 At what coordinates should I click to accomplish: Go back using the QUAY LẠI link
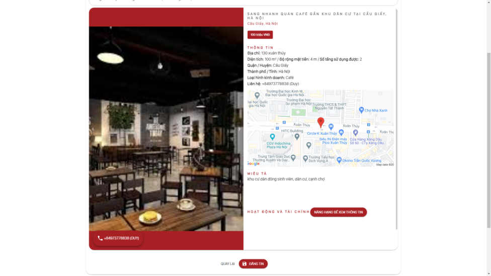tap(228, 264)
